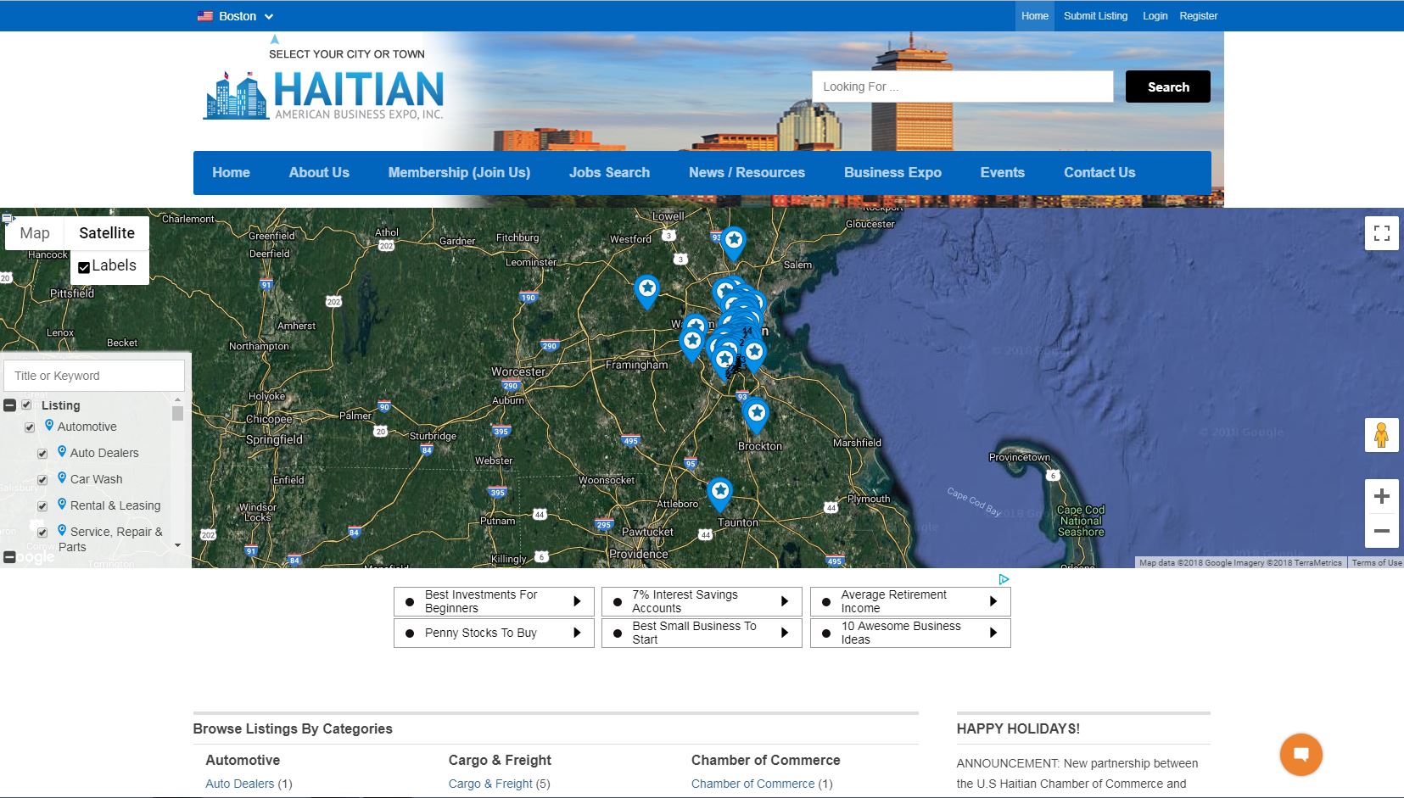Image resolution: width=1404 pixels, height=798 pixels.
Task: Collapse the Listing tree node
Action: (10, 405)
